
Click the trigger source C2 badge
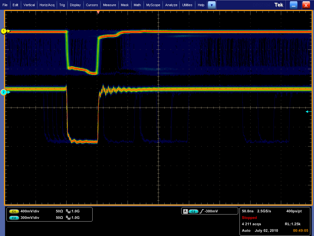coord(193,211)
